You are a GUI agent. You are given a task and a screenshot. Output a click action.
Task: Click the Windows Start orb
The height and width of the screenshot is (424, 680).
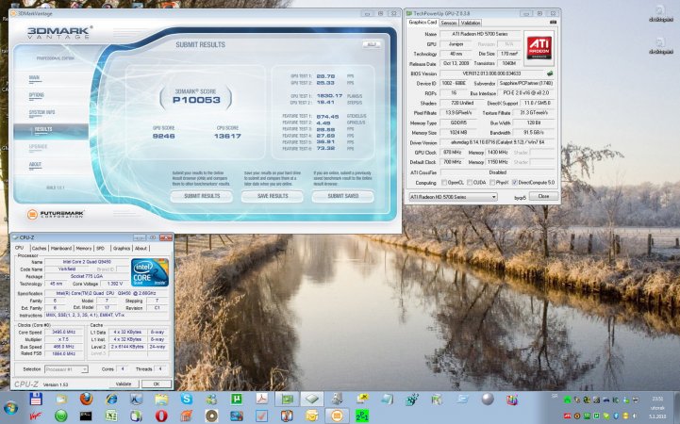[10, 408]
